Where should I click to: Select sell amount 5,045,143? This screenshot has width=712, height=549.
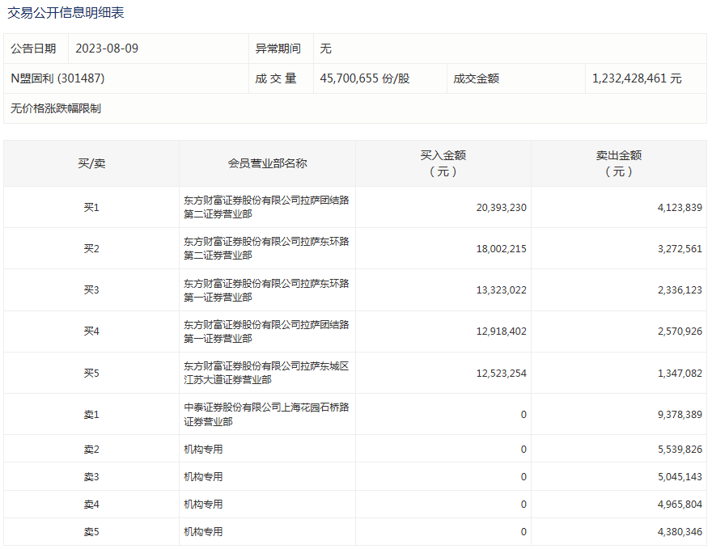point(680,477)
